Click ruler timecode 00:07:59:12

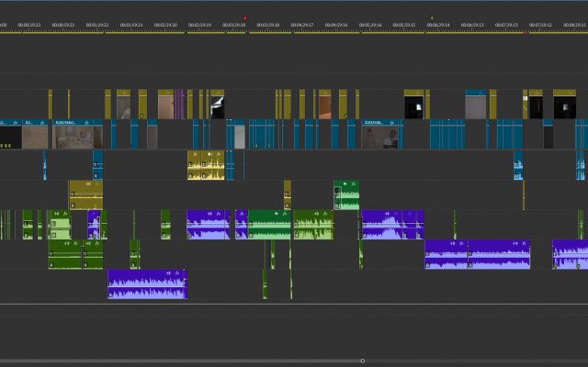tap(540, 25)
